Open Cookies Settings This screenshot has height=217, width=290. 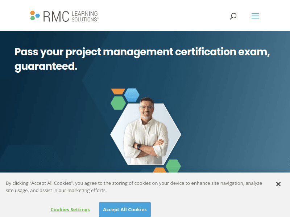70,209
